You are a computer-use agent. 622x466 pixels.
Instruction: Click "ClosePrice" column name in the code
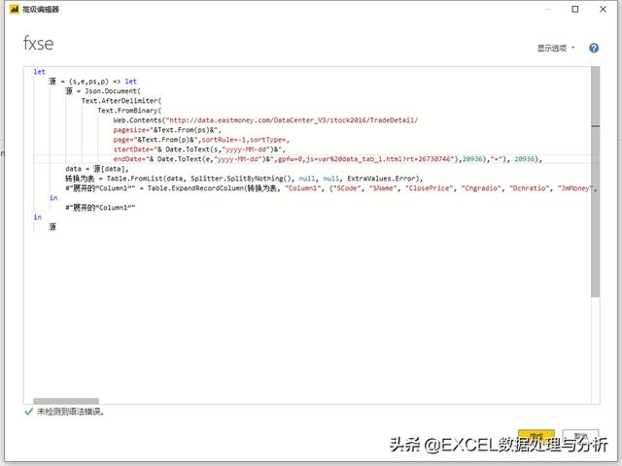430,188
